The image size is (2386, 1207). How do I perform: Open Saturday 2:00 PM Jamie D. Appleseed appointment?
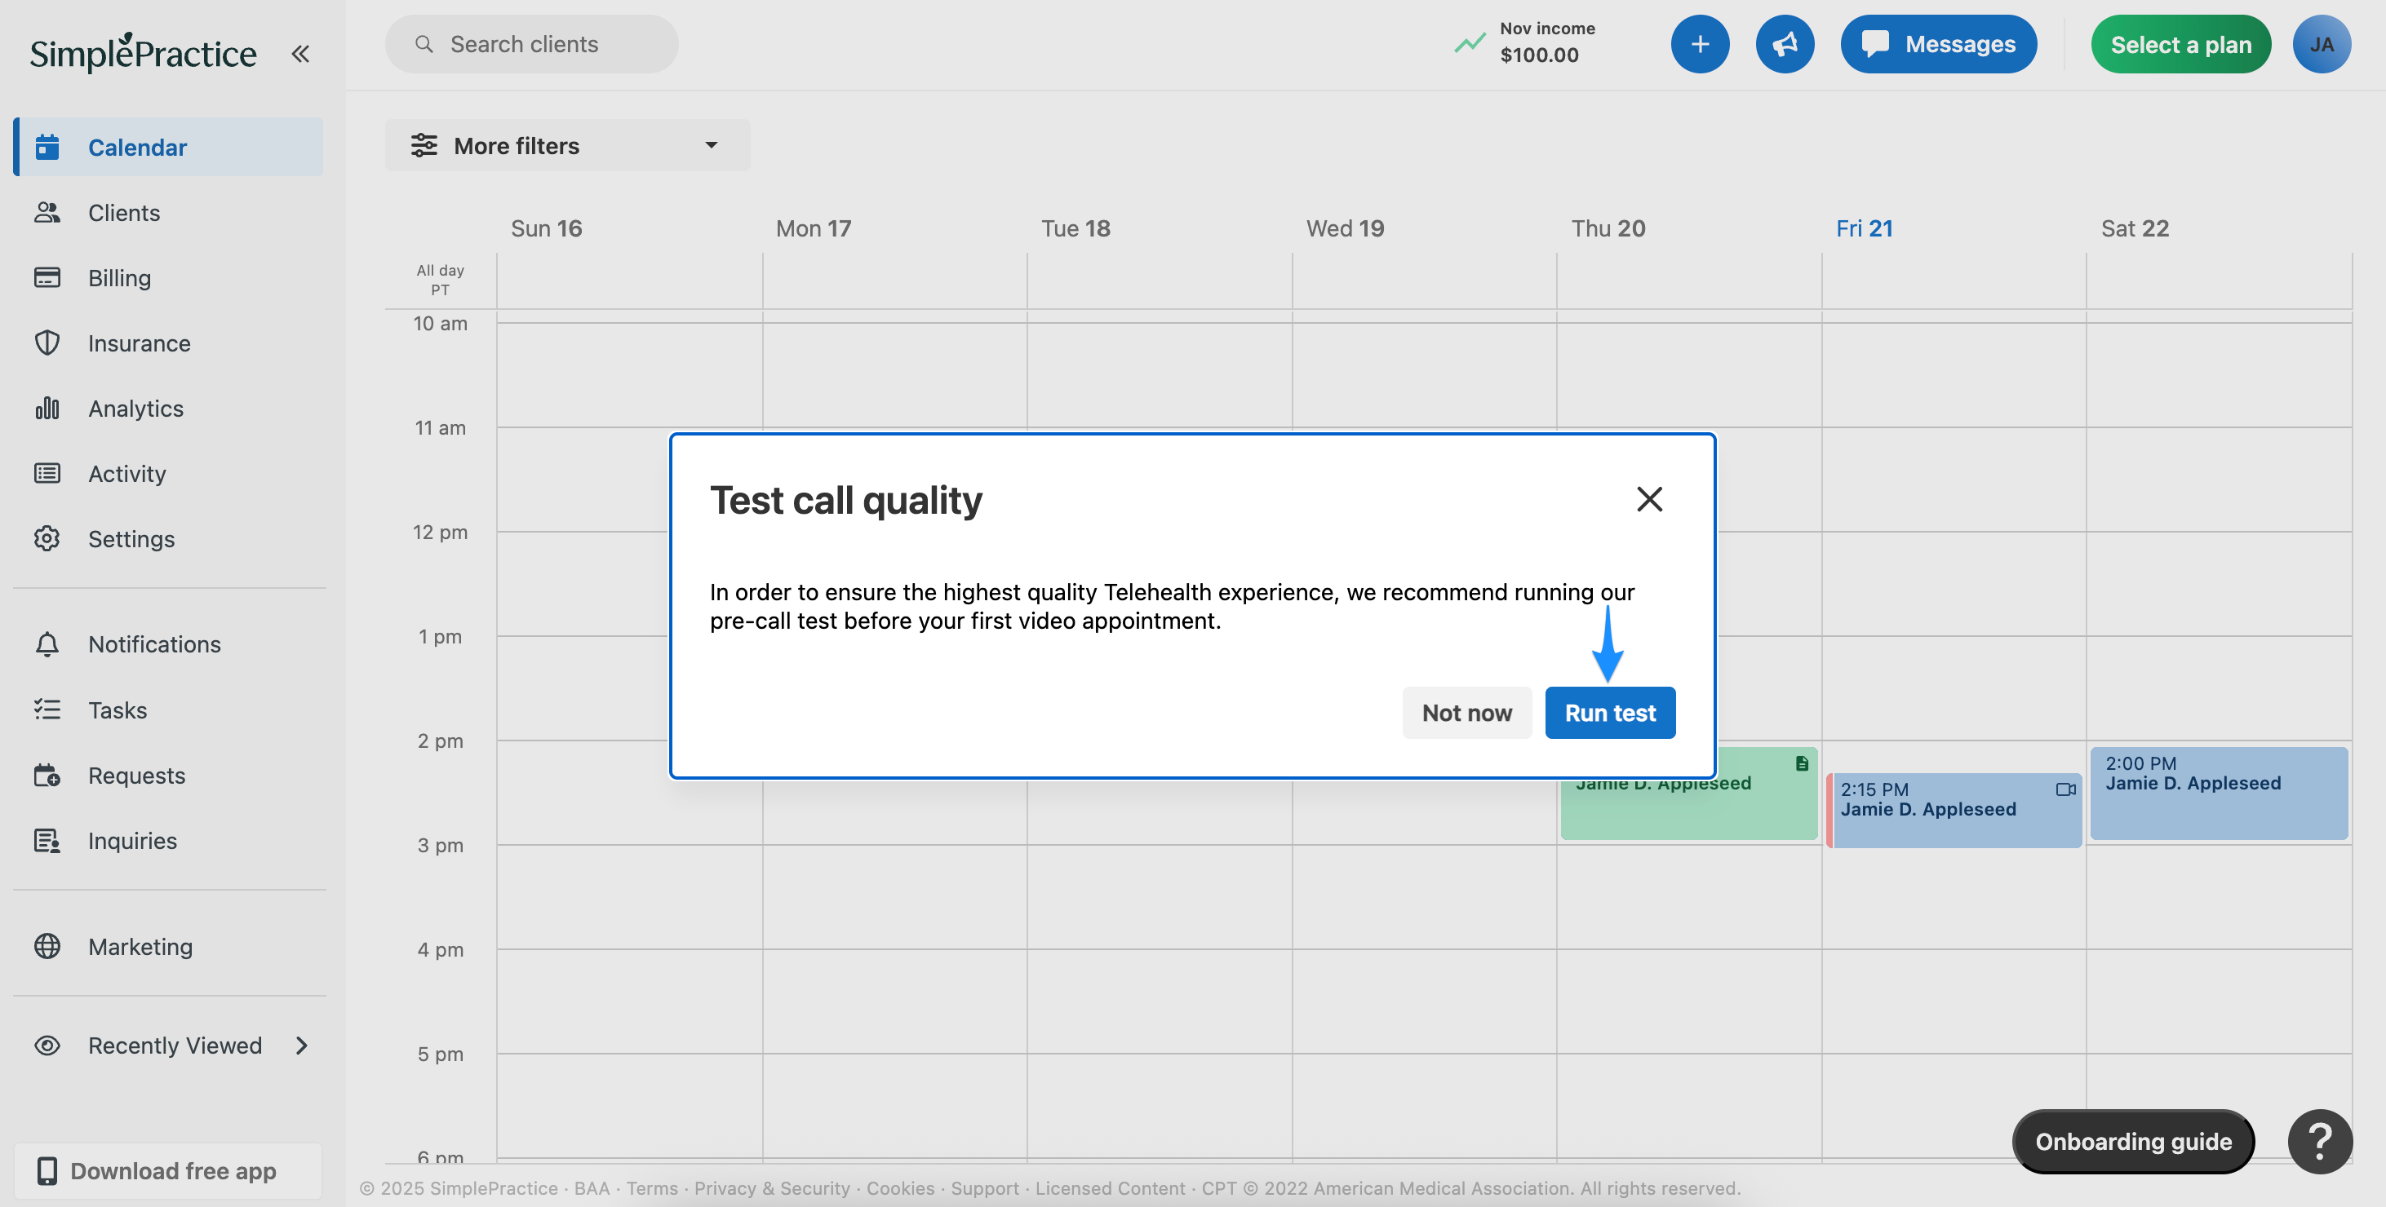tap(2219, 794)
